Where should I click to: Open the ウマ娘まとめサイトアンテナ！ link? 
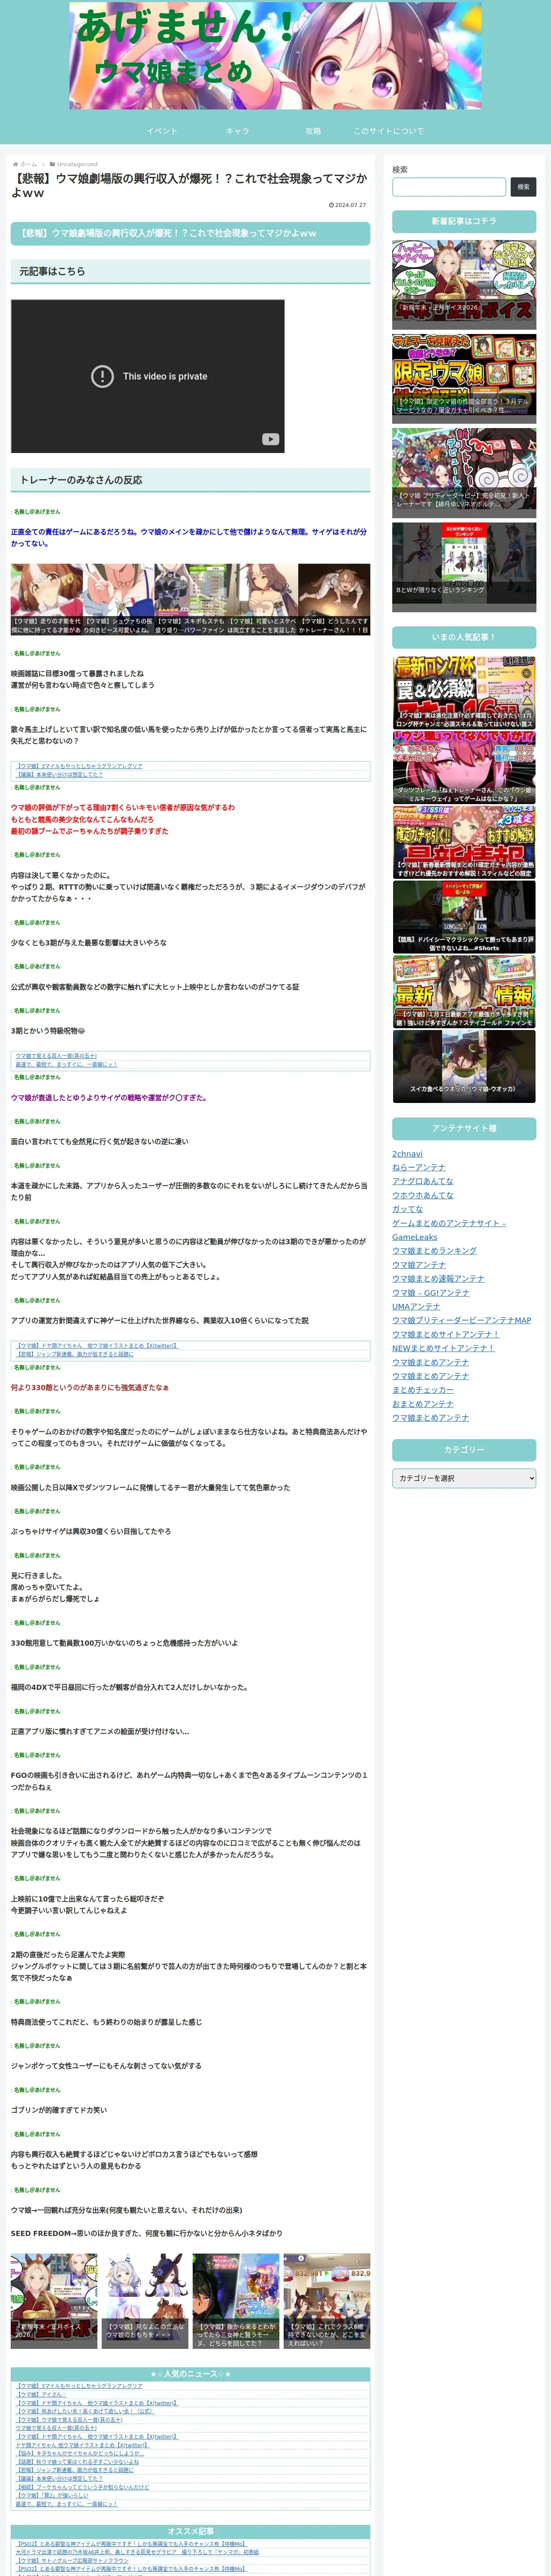point(446,1334)
